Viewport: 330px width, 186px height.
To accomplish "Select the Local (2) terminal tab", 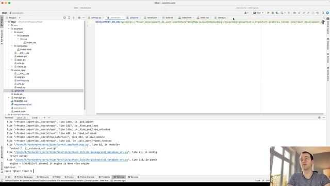I will (21, 118).
